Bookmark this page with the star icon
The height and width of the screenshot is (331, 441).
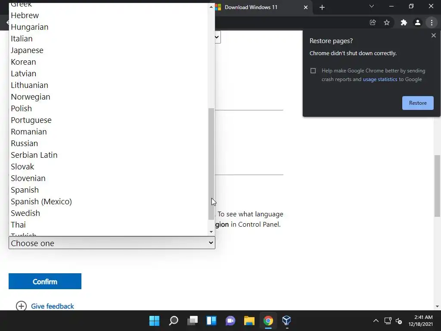pyautogui.click(x=387, y=22)
